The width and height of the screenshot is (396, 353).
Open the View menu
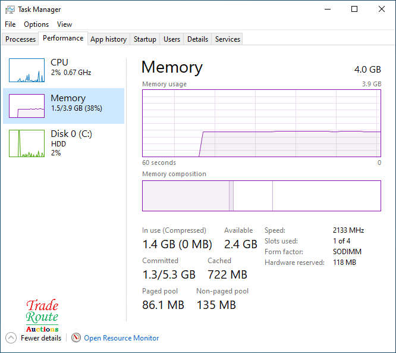[x=64, y=24]
